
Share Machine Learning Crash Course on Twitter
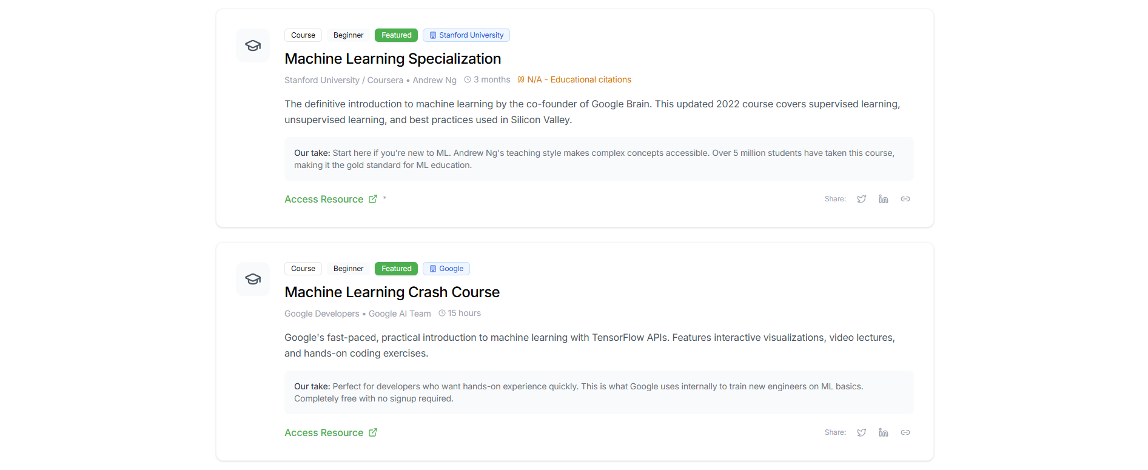(x=861, y=432)
